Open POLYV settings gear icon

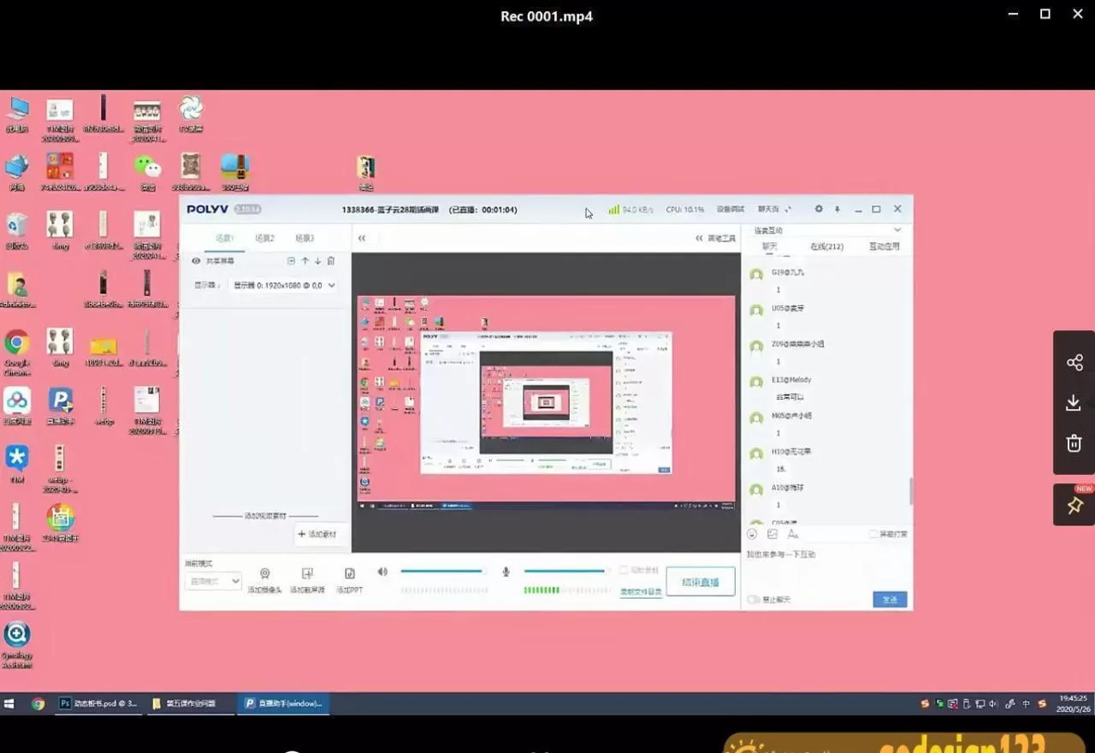(x=819, y=209)
